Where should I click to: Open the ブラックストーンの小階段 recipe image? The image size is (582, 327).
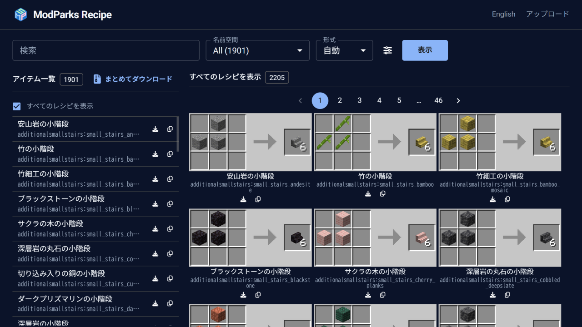pyautogui.click(x=251, y=238)
